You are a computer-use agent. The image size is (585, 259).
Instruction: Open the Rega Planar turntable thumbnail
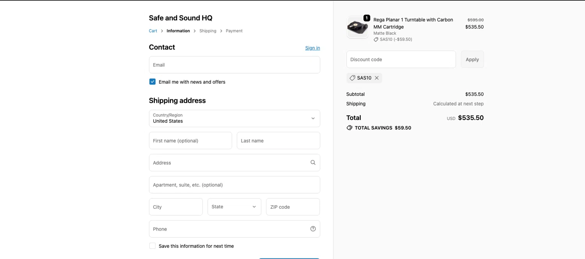tap(358, 27)
